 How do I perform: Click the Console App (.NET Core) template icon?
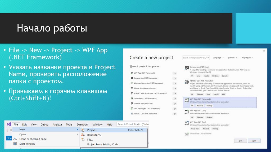coord(187,68)
